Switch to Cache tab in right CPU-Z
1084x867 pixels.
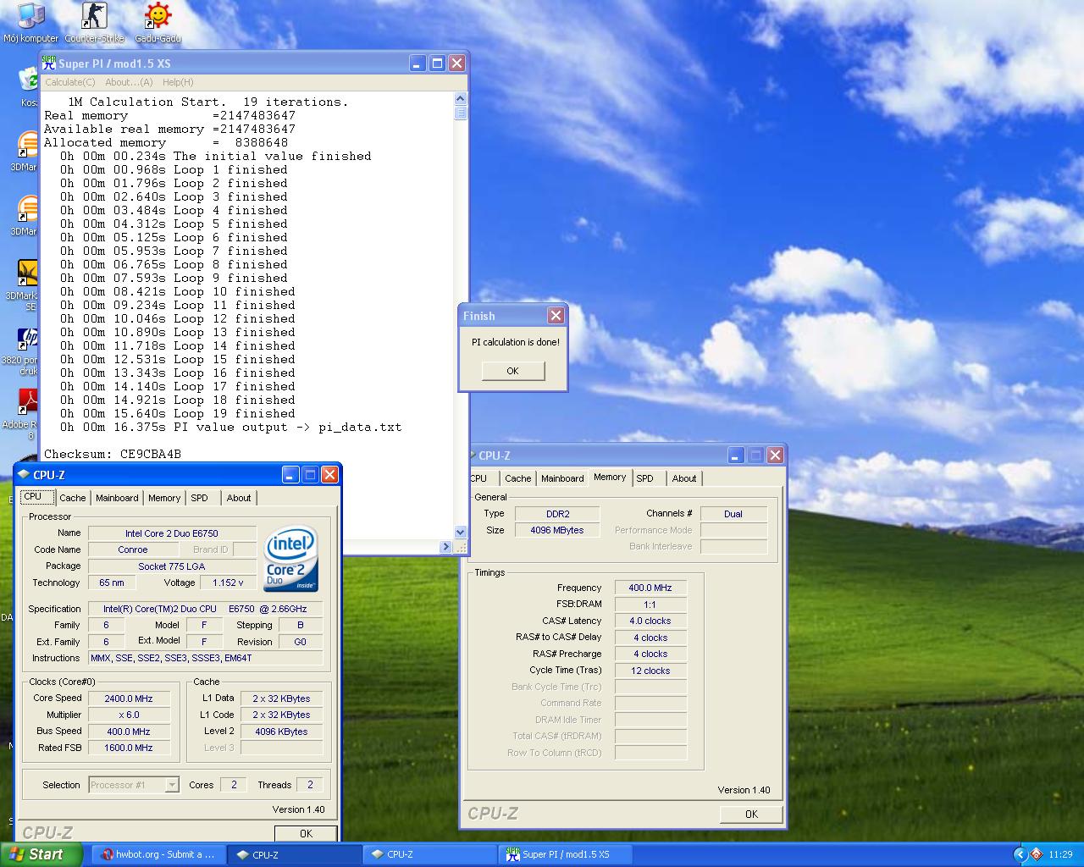(x=517, y=478)
